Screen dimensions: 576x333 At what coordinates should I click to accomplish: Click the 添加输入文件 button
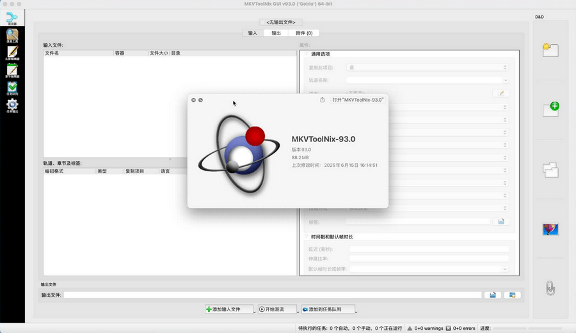(x=229, y=309)
